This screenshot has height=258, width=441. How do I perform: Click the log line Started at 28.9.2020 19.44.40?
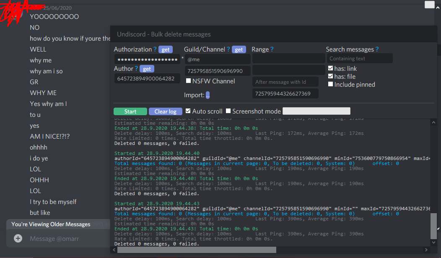[x=157, y=153]
